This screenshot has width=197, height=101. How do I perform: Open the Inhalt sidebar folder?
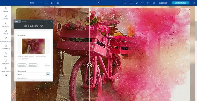point(5,32)
